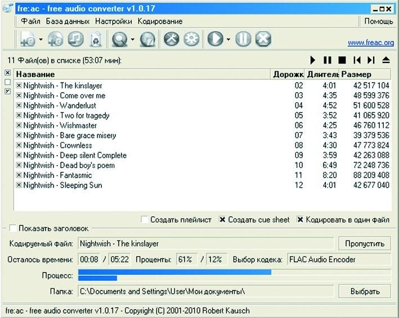Click the upper track progress bar
This screenshot has height=318, width=399.
coord(234,272)
